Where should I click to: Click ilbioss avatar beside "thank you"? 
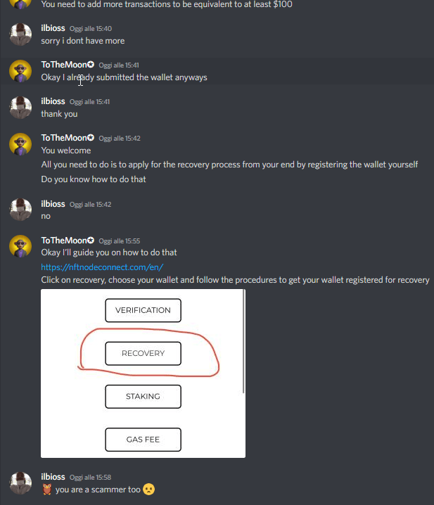point(20,108)
